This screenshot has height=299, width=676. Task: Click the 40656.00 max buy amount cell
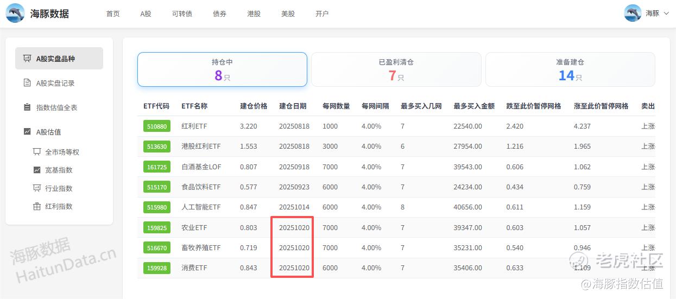click(x=467, y=207)
